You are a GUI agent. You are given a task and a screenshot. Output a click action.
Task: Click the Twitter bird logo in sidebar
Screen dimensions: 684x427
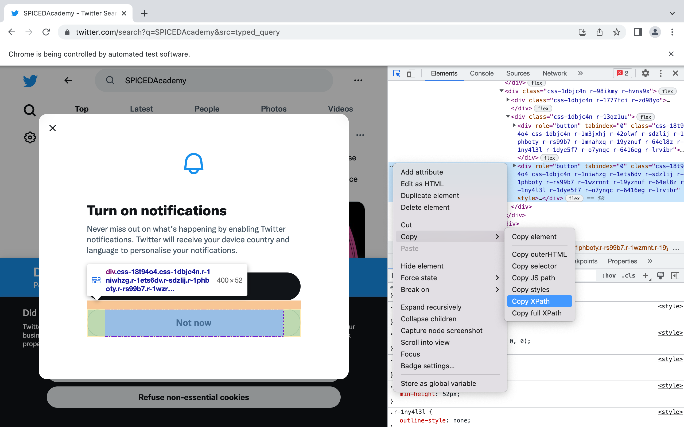pyautogui.click(x=30, y=81)
